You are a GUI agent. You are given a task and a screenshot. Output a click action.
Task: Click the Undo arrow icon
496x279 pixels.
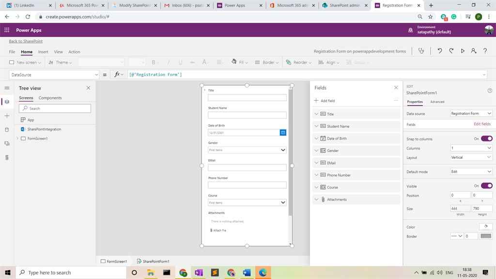pos(440,51)
